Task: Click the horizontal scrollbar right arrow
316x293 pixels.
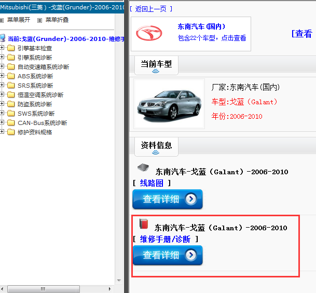Action: (x=109, y=289)
